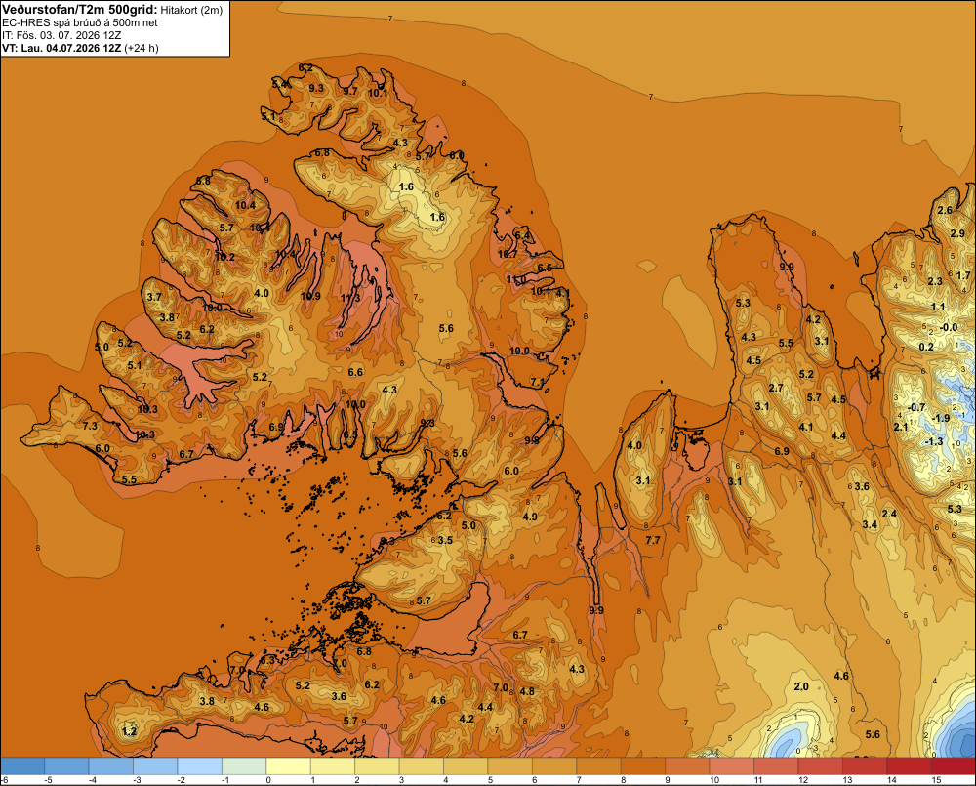Select the 7.7 temperature label
This screenshot has height=786, width=976.
(652, 540)
